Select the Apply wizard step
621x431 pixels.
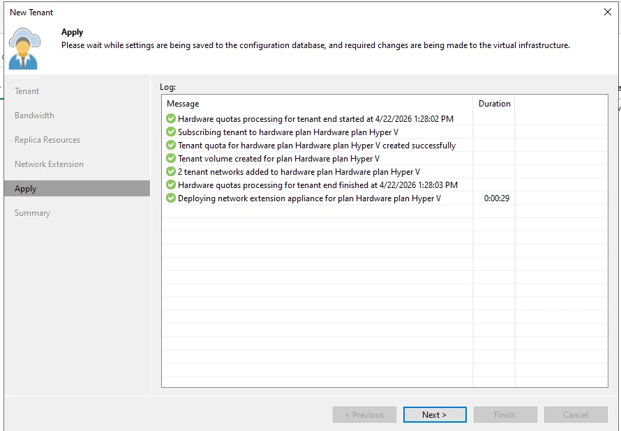[x=77, y=189]
